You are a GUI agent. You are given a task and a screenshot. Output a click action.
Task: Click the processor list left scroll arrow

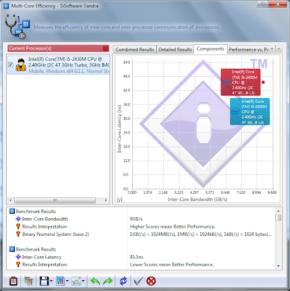tap(10, 200)
